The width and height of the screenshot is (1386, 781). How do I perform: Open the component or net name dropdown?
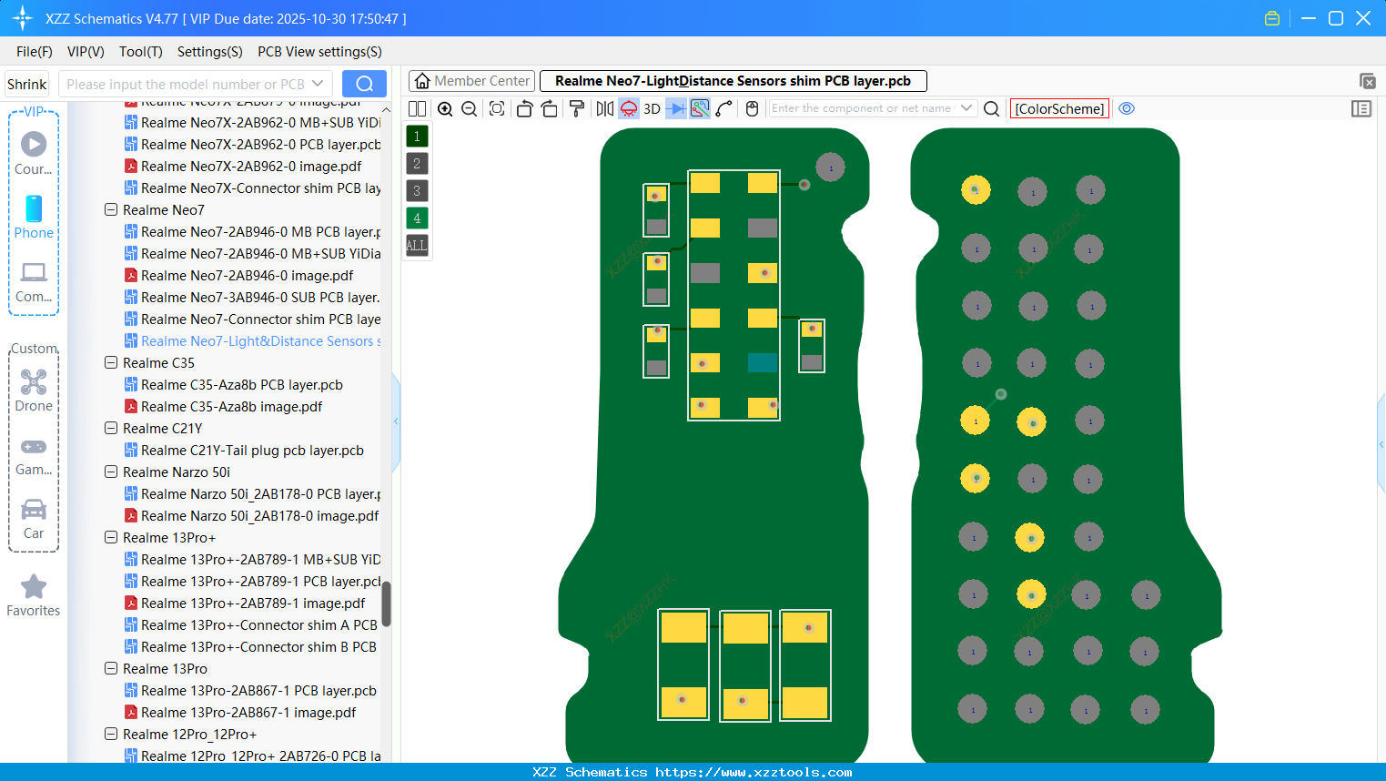click(x=966, y=108)
